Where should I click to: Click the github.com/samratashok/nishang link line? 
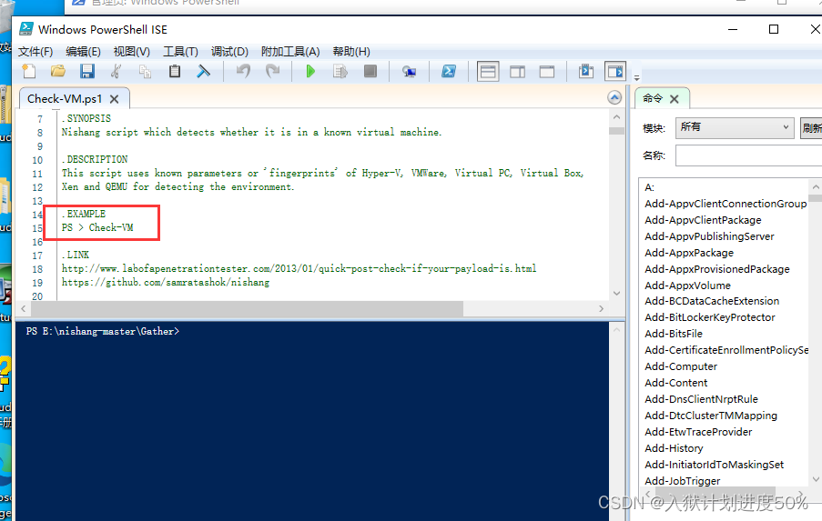click(166, 282)
